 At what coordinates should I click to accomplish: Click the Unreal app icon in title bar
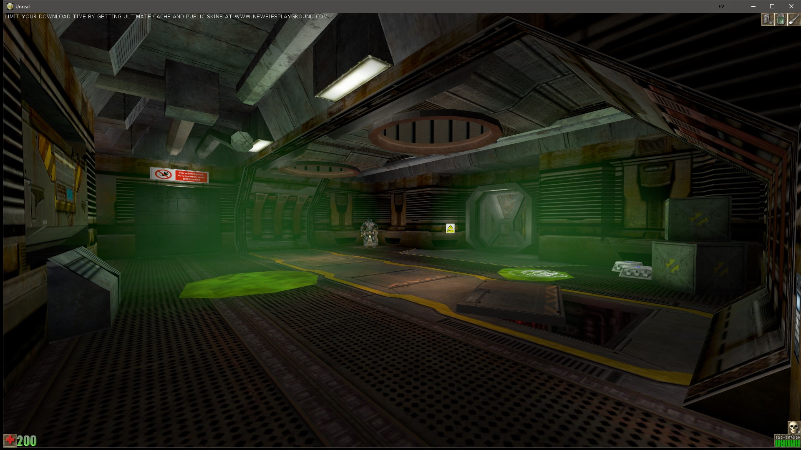coord(10,6)
